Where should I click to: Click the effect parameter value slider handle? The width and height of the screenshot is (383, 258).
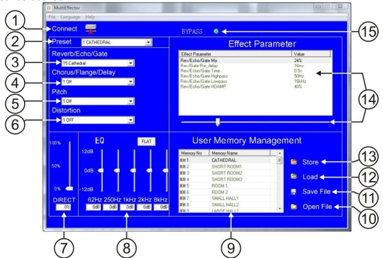217,122
